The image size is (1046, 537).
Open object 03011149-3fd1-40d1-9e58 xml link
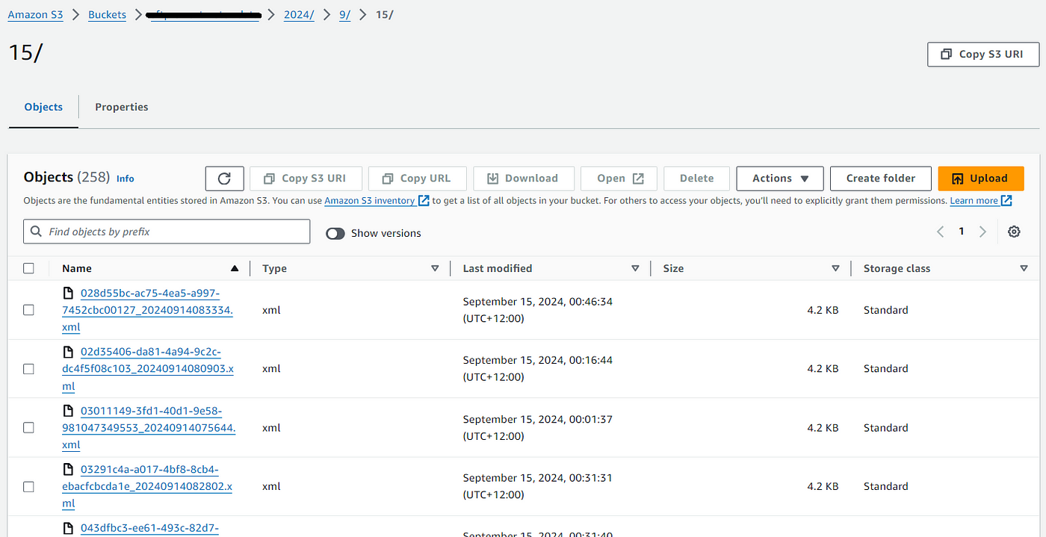(x=149, y=428)
